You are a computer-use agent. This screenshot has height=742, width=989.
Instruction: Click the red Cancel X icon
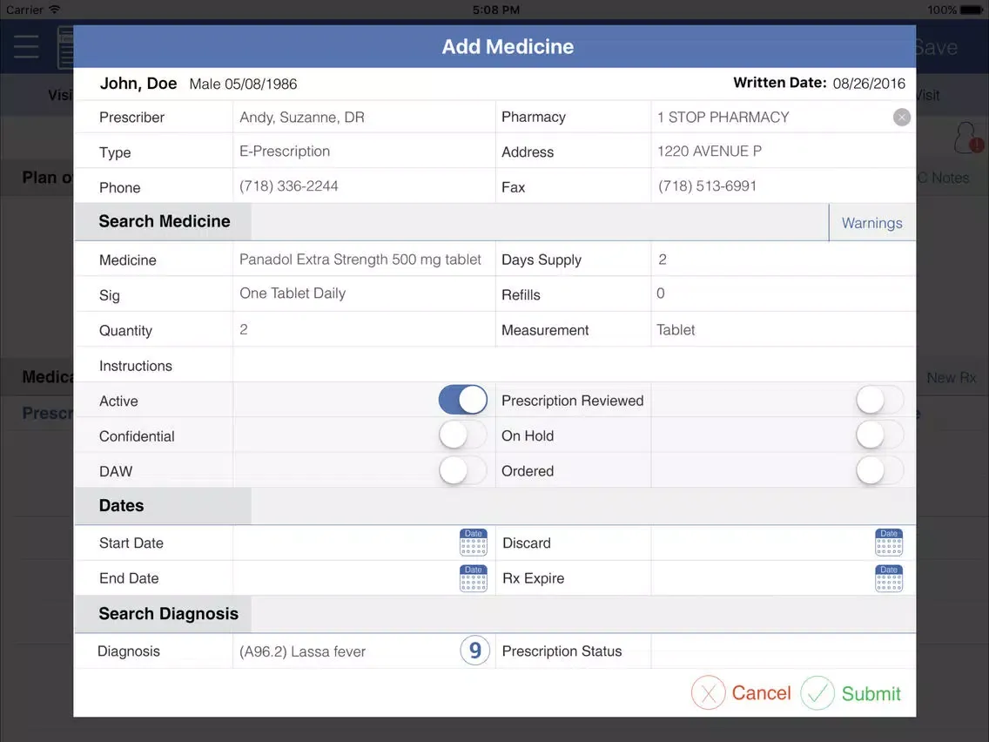(x=709, y=692)
